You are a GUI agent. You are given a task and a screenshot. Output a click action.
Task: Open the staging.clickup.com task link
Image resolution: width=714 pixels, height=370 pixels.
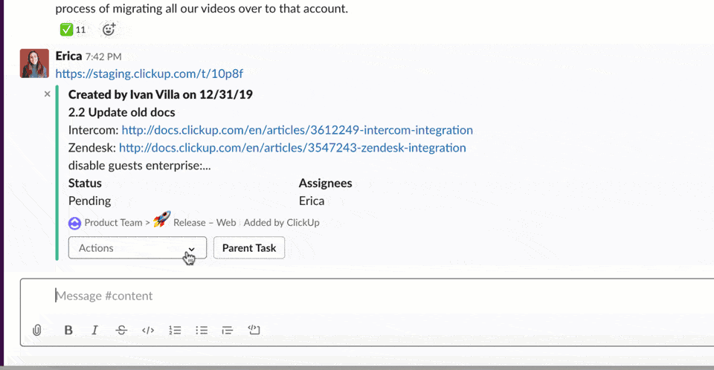click(x=149, y=74)
